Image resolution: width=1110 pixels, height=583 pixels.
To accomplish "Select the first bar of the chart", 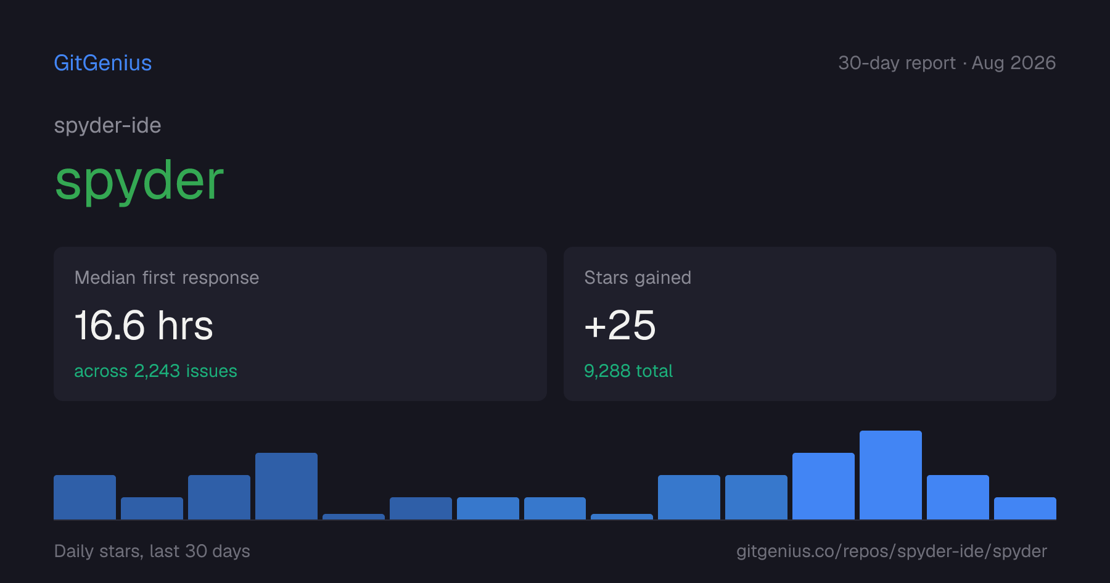I will pyautogui.click(x=84, y=497).
